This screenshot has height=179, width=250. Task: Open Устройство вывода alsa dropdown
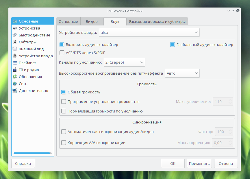(149, 33)
